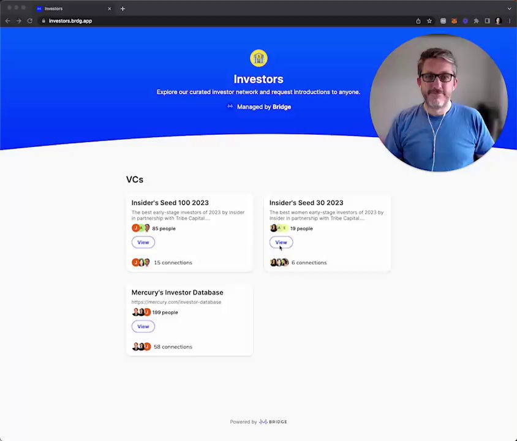The width and height of the screenshot is (517, 441).
Task: Click the avatars beside 58 connections
Action: click(142, 347)
